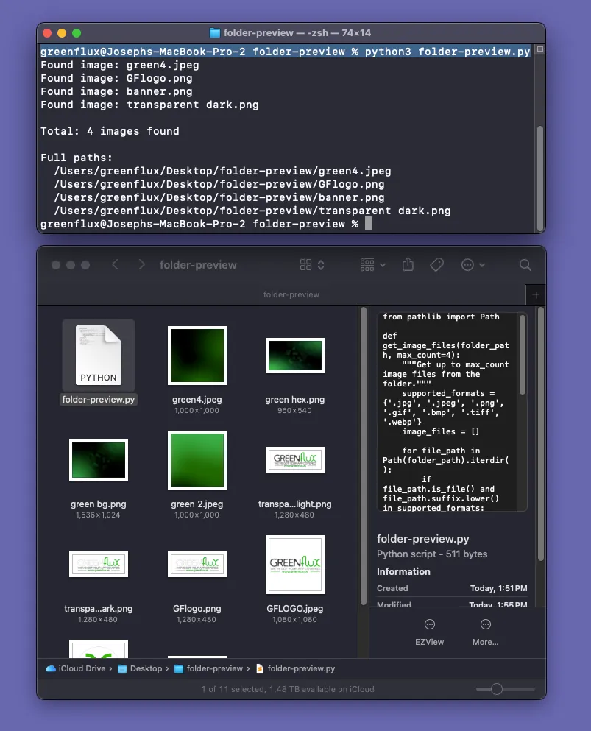Select the green hex.png thumbnail
Screen dimensions: 591x731
pos(295,356)
